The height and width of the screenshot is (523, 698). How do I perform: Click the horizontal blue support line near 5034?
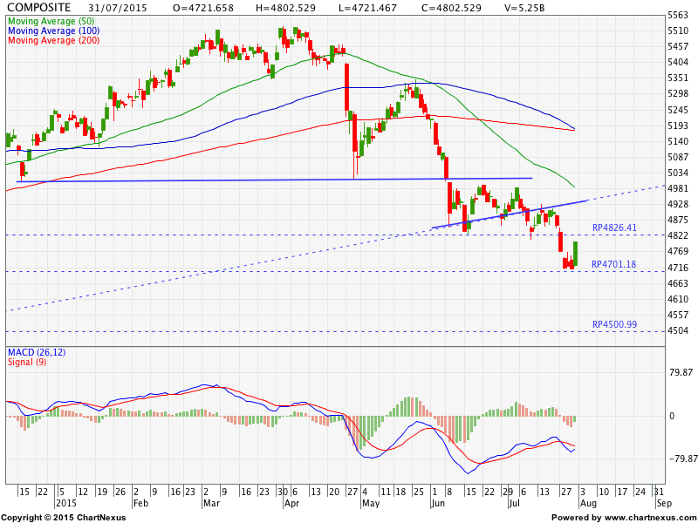point(274,180)
